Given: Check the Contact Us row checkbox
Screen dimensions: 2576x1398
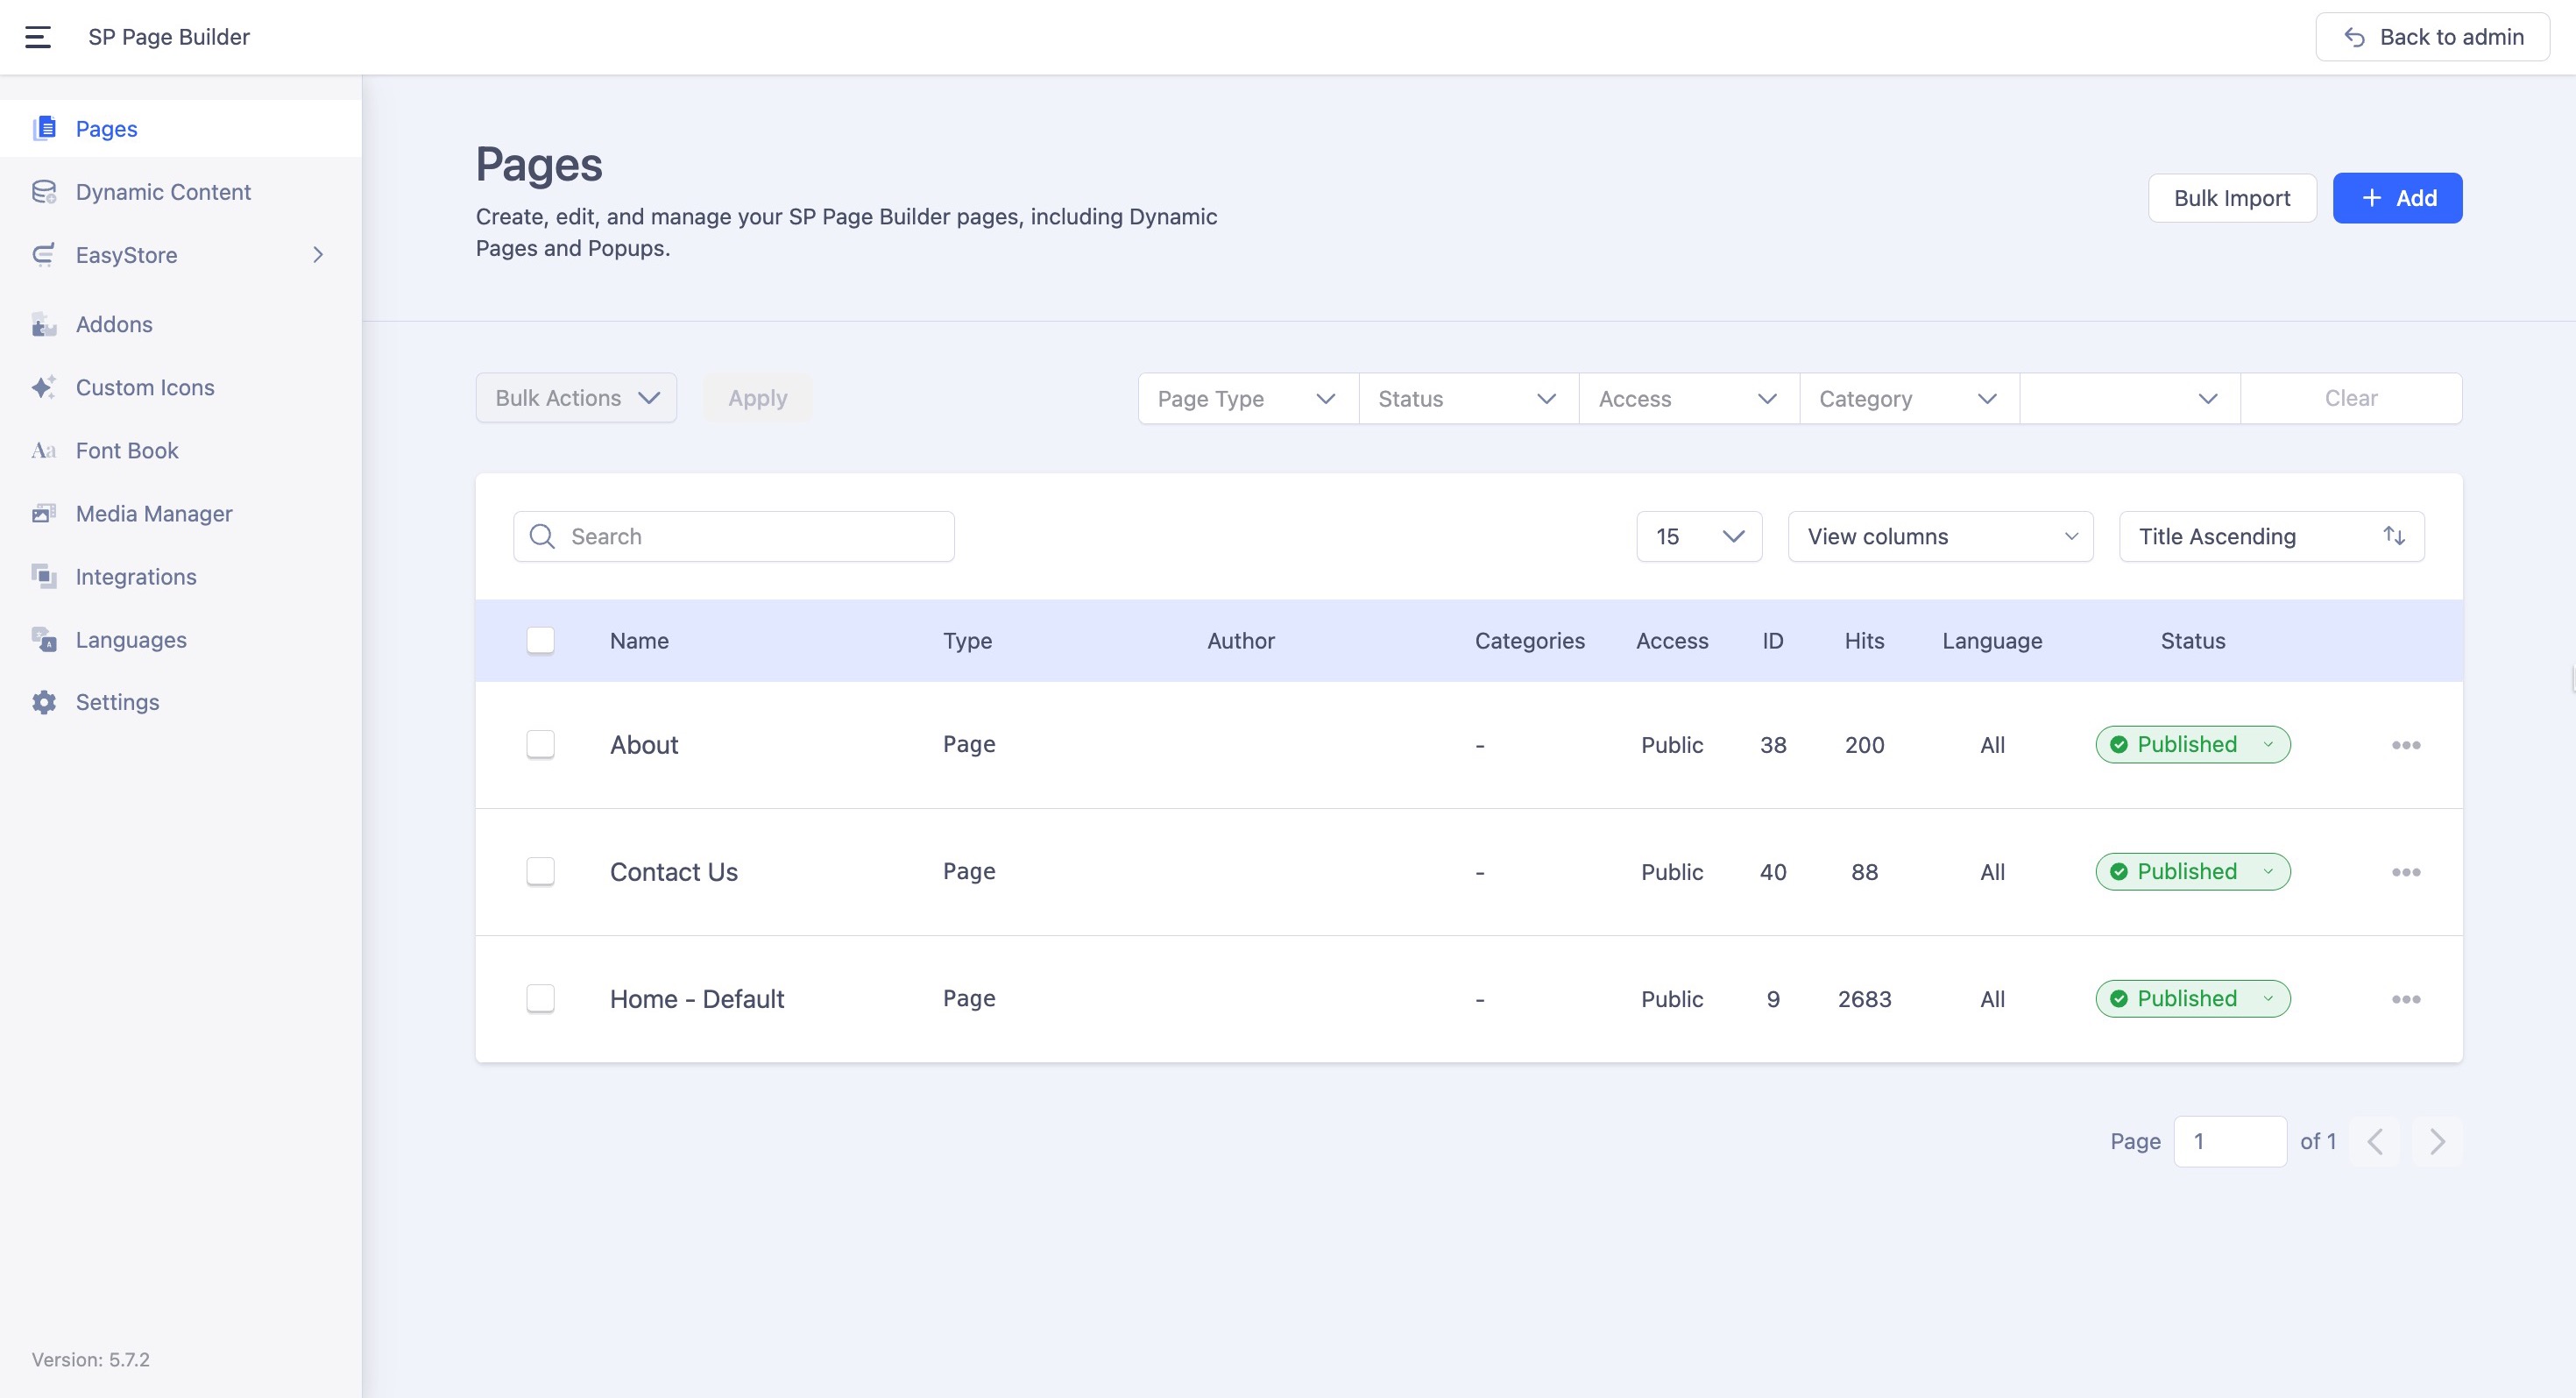Looking at the screenshot, I should point(540,871).
